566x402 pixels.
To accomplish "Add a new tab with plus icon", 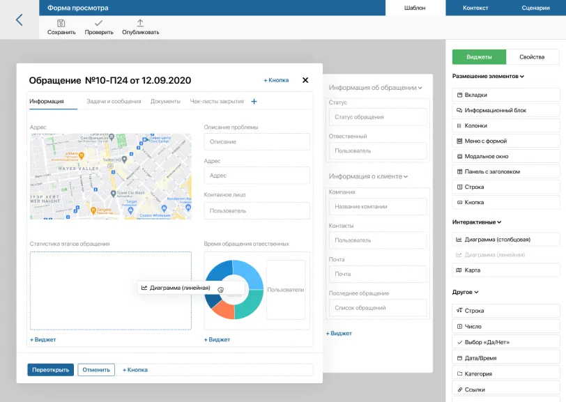I will tap(254, 102).
